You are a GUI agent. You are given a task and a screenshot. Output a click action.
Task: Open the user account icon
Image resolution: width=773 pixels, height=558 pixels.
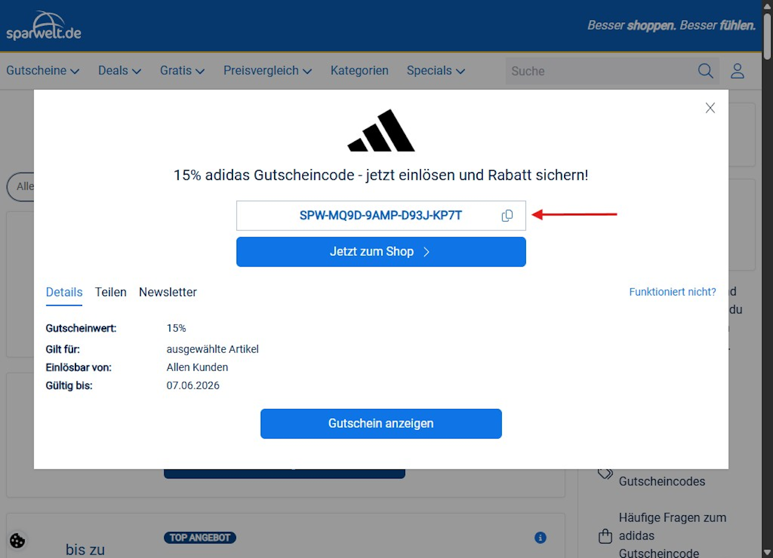pos(737,71)
